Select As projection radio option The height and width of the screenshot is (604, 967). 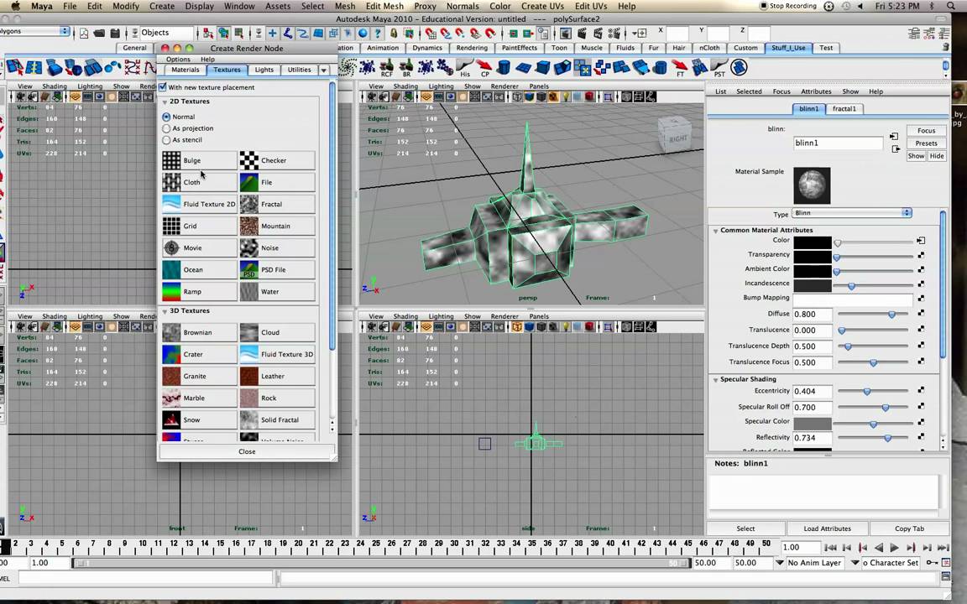(166, 128)
